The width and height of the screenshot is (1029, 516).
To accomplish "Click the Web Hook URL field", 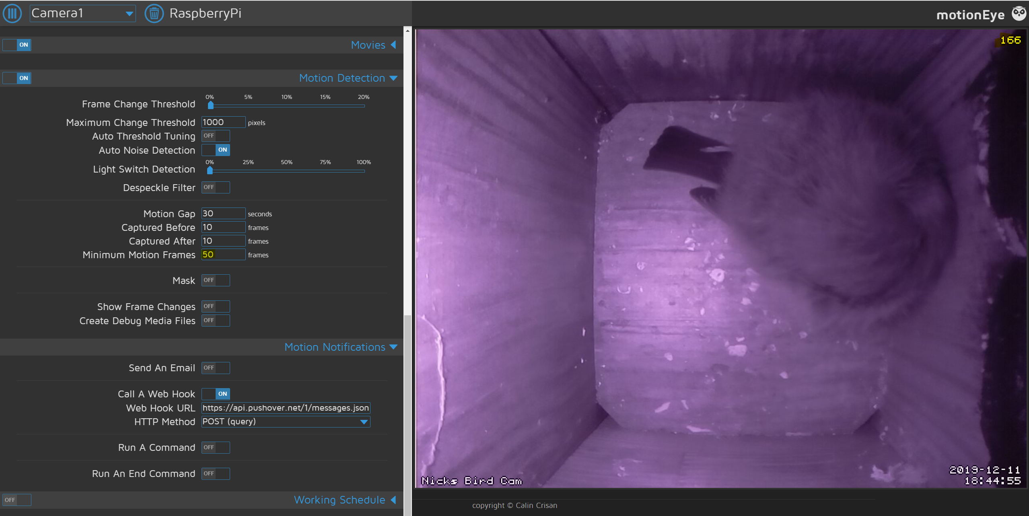I will 286,408.
